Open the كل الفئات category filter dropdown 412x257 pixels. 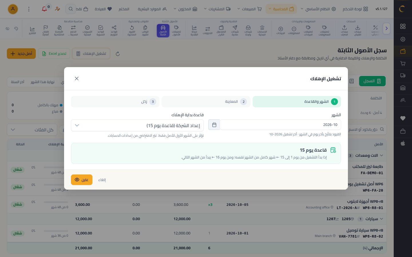click(32, 130)
